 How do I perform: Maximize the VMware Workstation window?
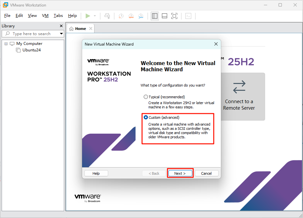(280, 5)
